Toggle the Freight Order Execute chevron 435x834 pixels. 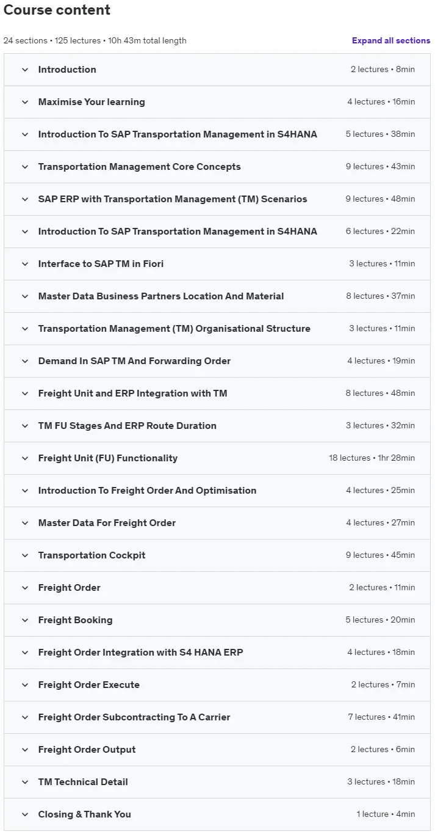[x=25, y=685]
